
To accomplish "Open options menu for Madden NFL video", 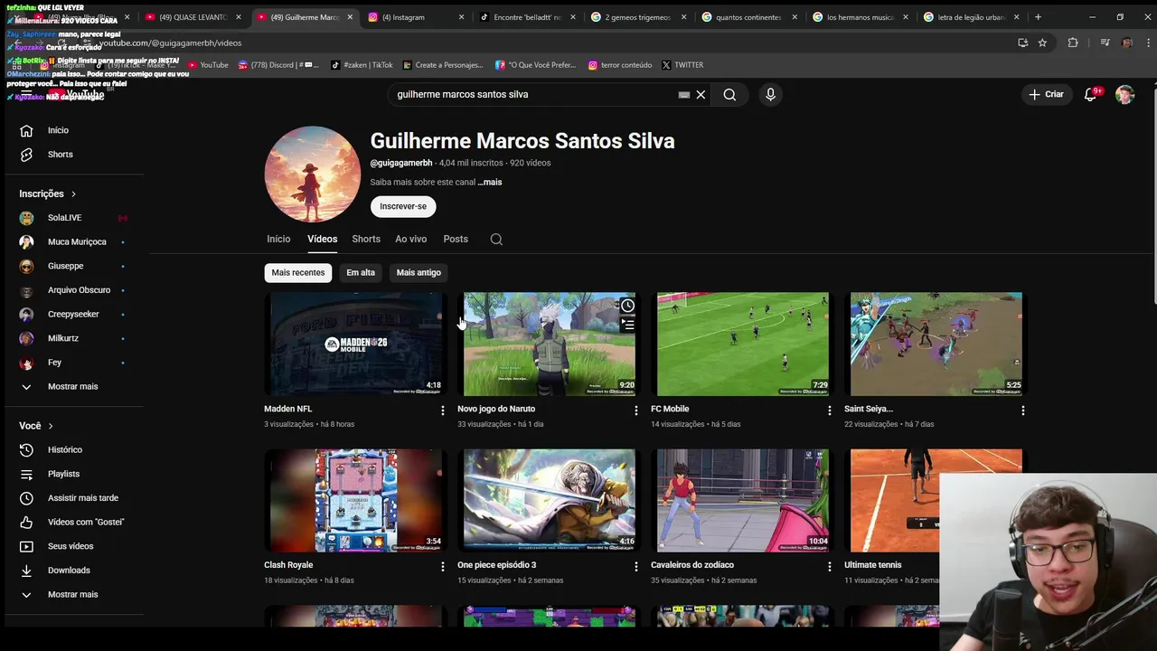I will (442, 410).
